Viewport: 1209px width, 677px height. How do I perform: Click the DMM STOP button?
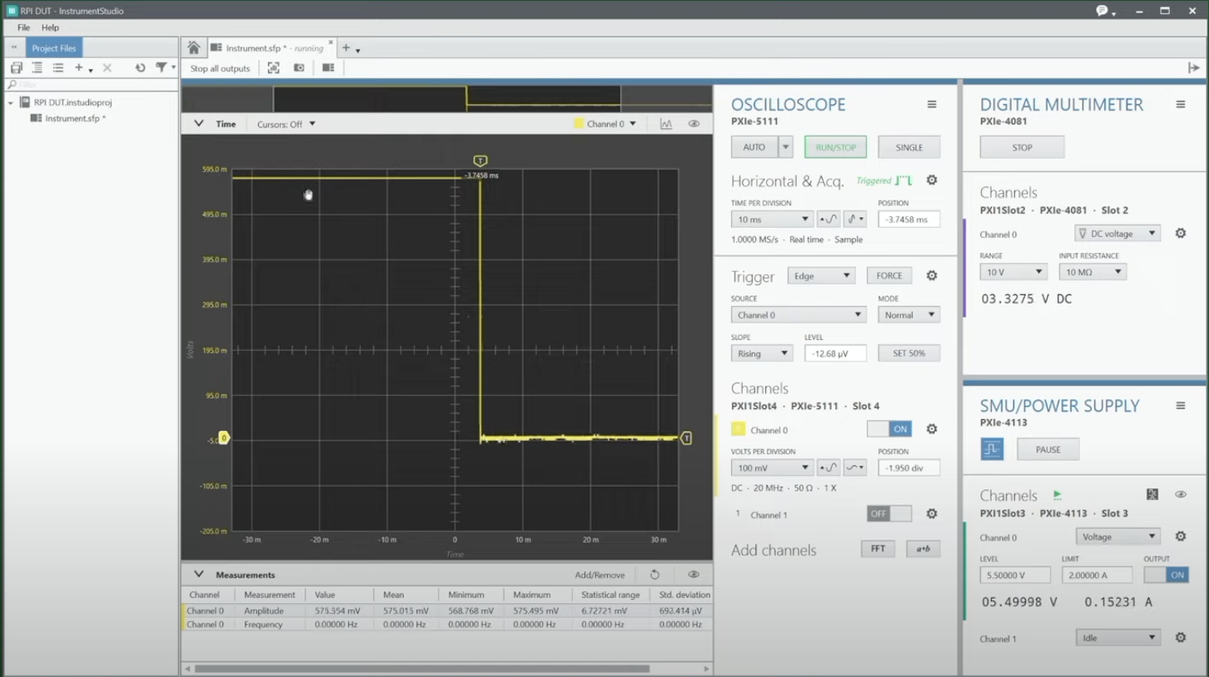(1022, 147)
